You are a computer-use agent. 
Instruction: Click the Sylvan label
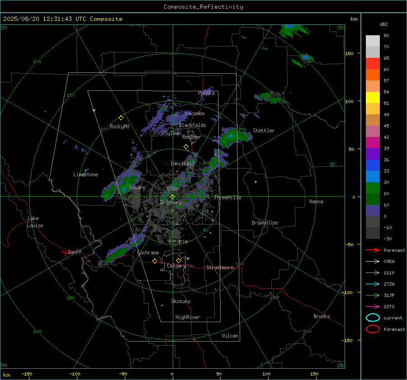pyautogui.click(x=173, y=133)
